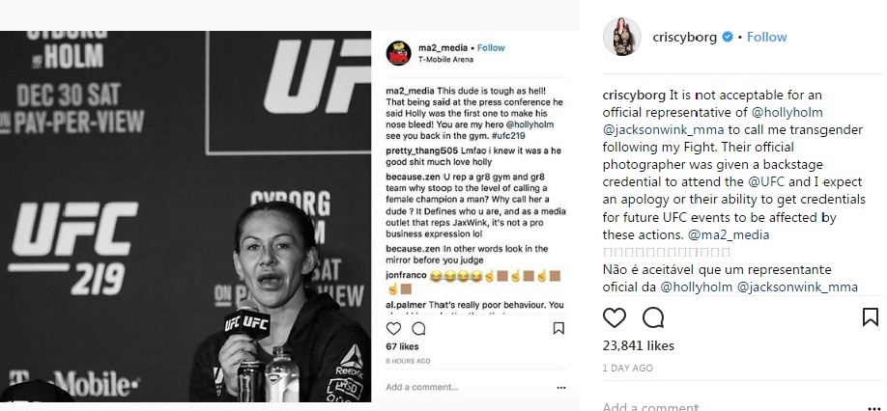Image resolution: width=887 pixels, height=411 pixels.
Task: Open the @UFC mention in caption
Action: (767, 181)
